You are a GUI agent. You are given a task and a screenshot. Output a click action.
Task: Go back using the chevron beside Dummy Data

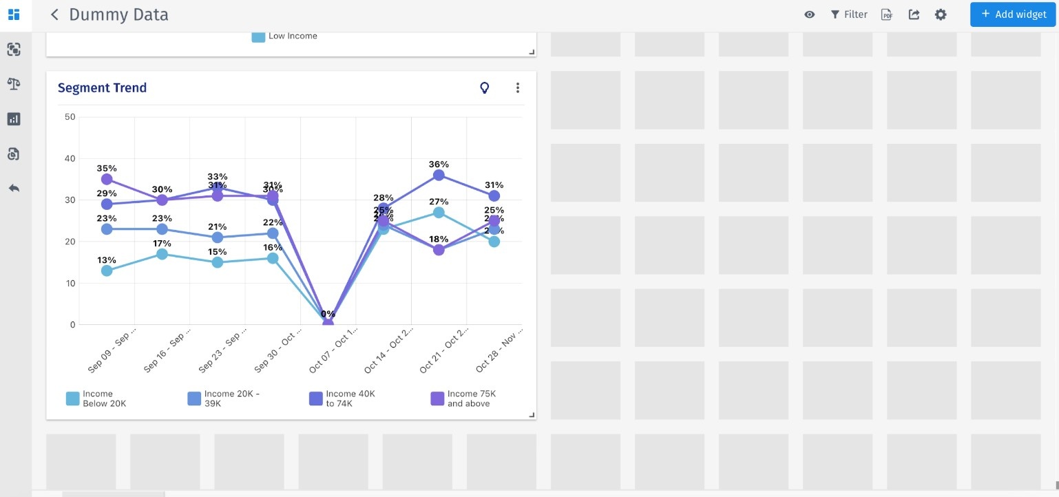point(55,14)
